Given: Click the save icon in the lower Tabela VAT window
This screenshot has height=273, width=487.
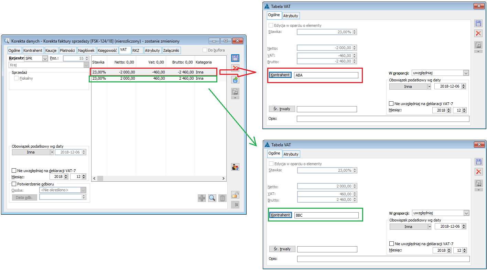Looking at the screenshot, I should click(x=478, y=162).
